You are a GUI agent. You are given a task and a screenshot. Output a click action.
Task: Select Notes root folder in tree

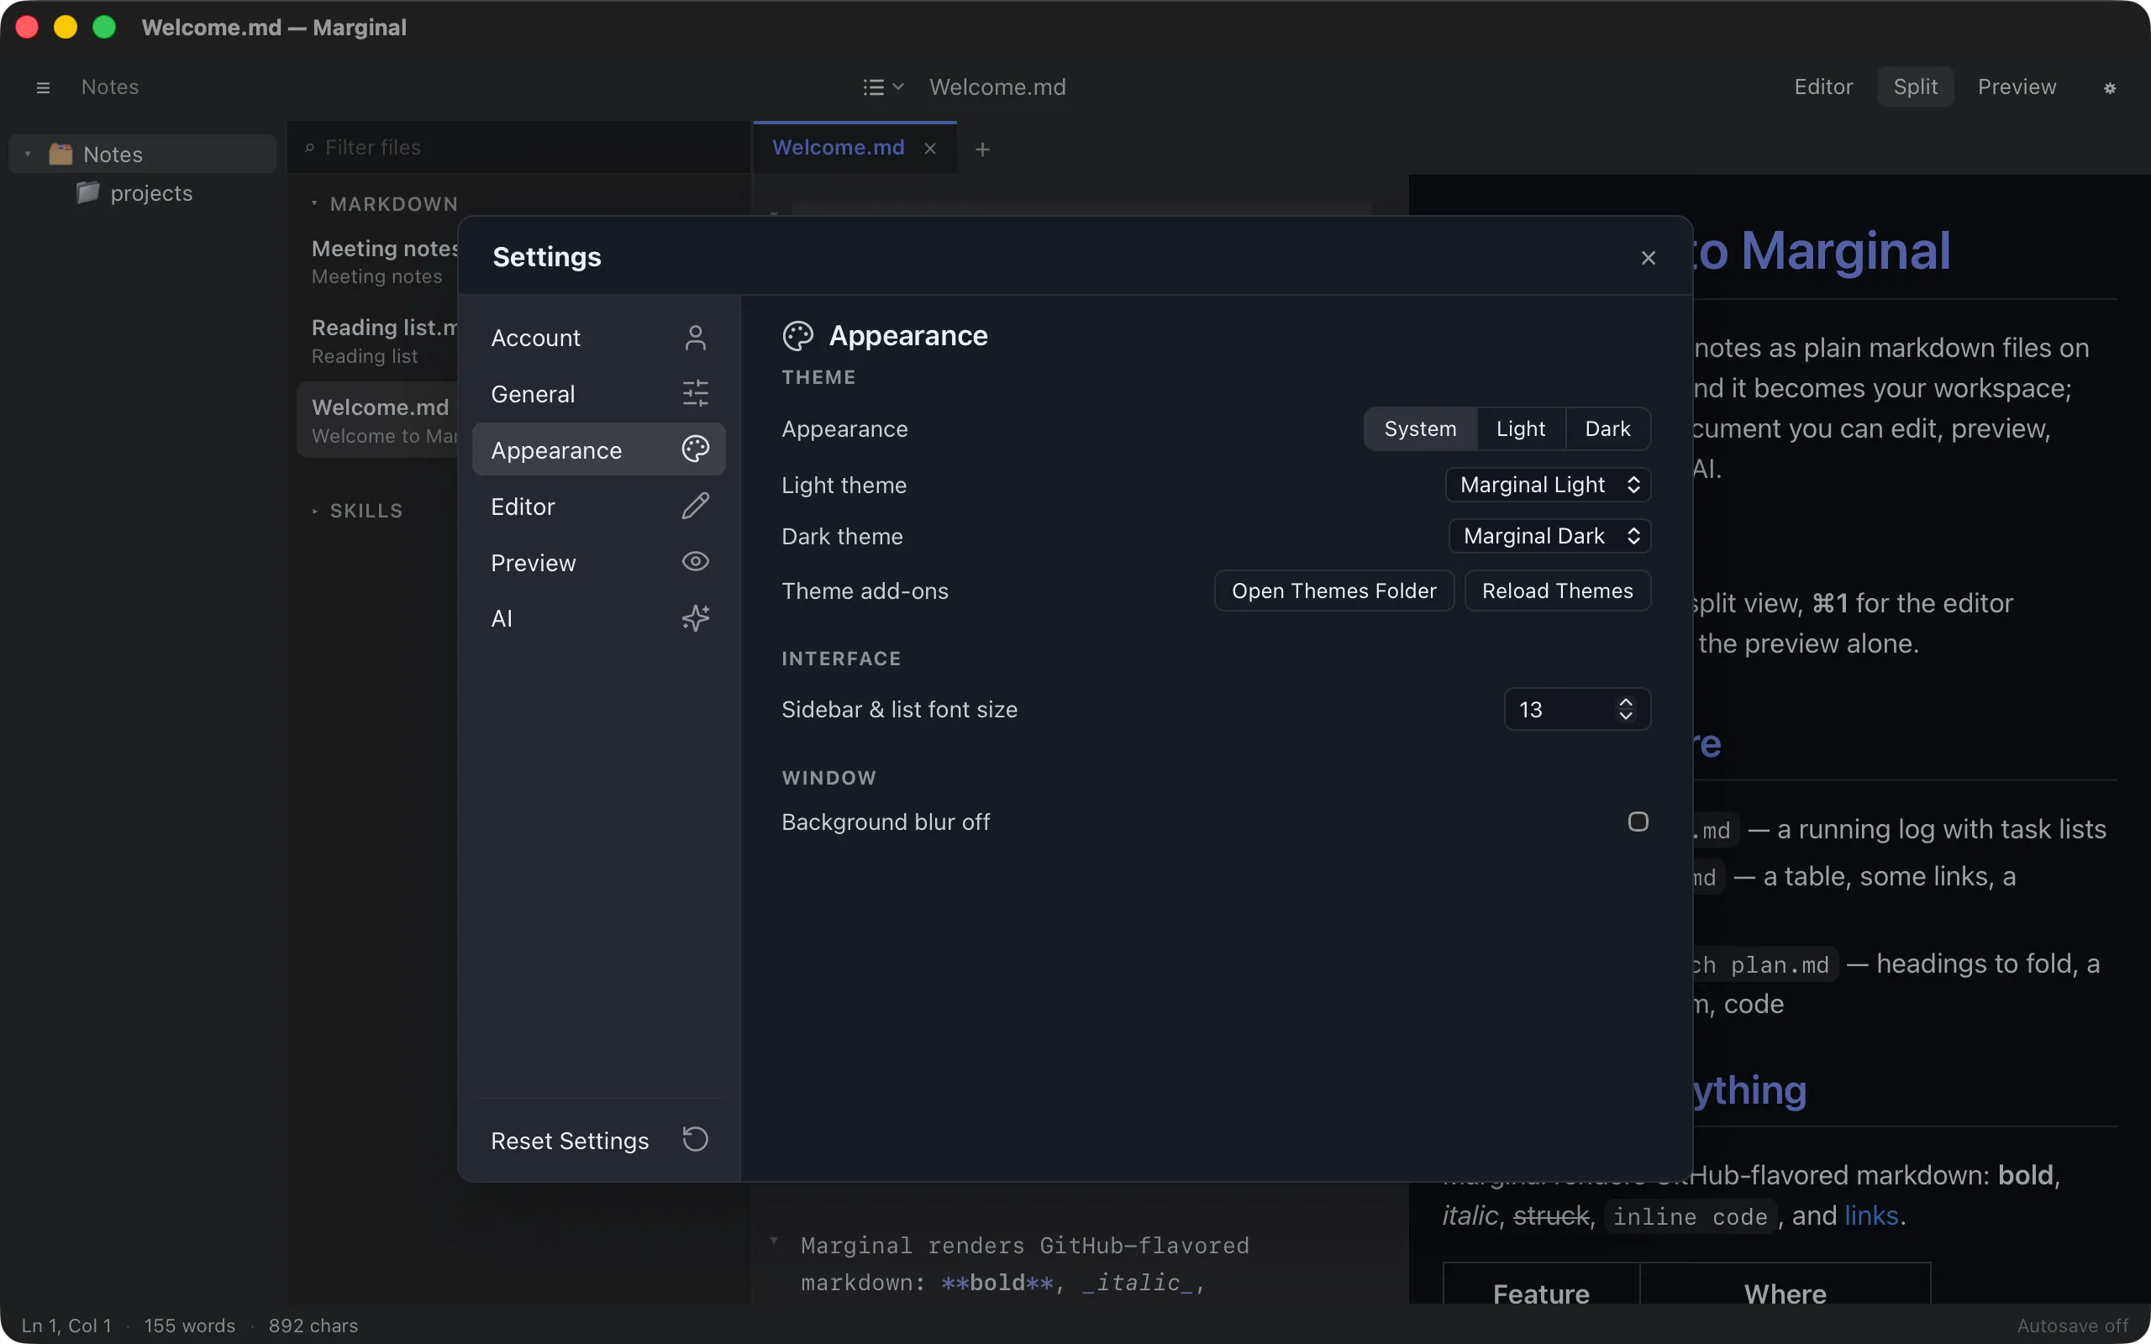142,154
